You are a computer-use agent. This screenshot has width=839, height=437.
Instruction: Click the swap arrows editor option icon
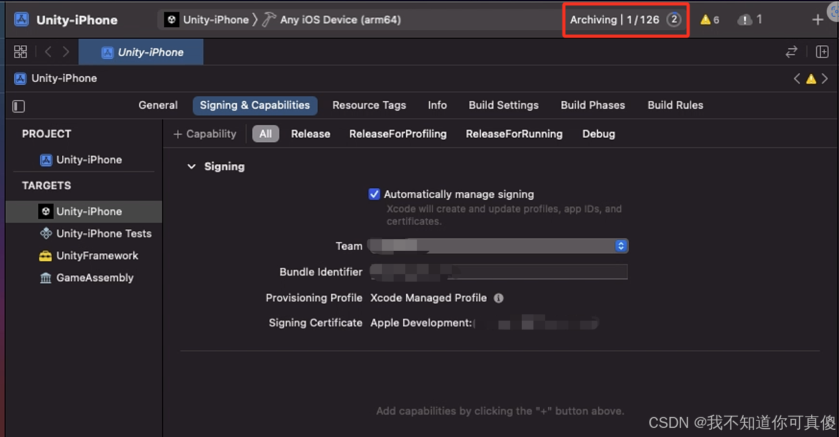[x=791, y=52]
